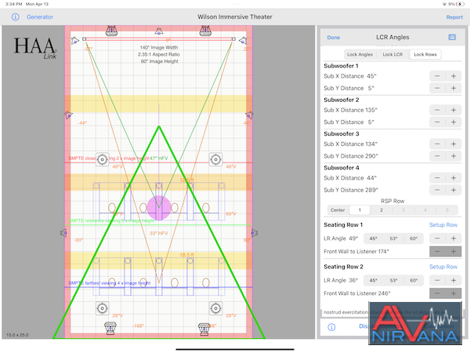This screenshot has height=353, width=470.
Task: Set RSP Row to 5
Action: click(447, 210)
